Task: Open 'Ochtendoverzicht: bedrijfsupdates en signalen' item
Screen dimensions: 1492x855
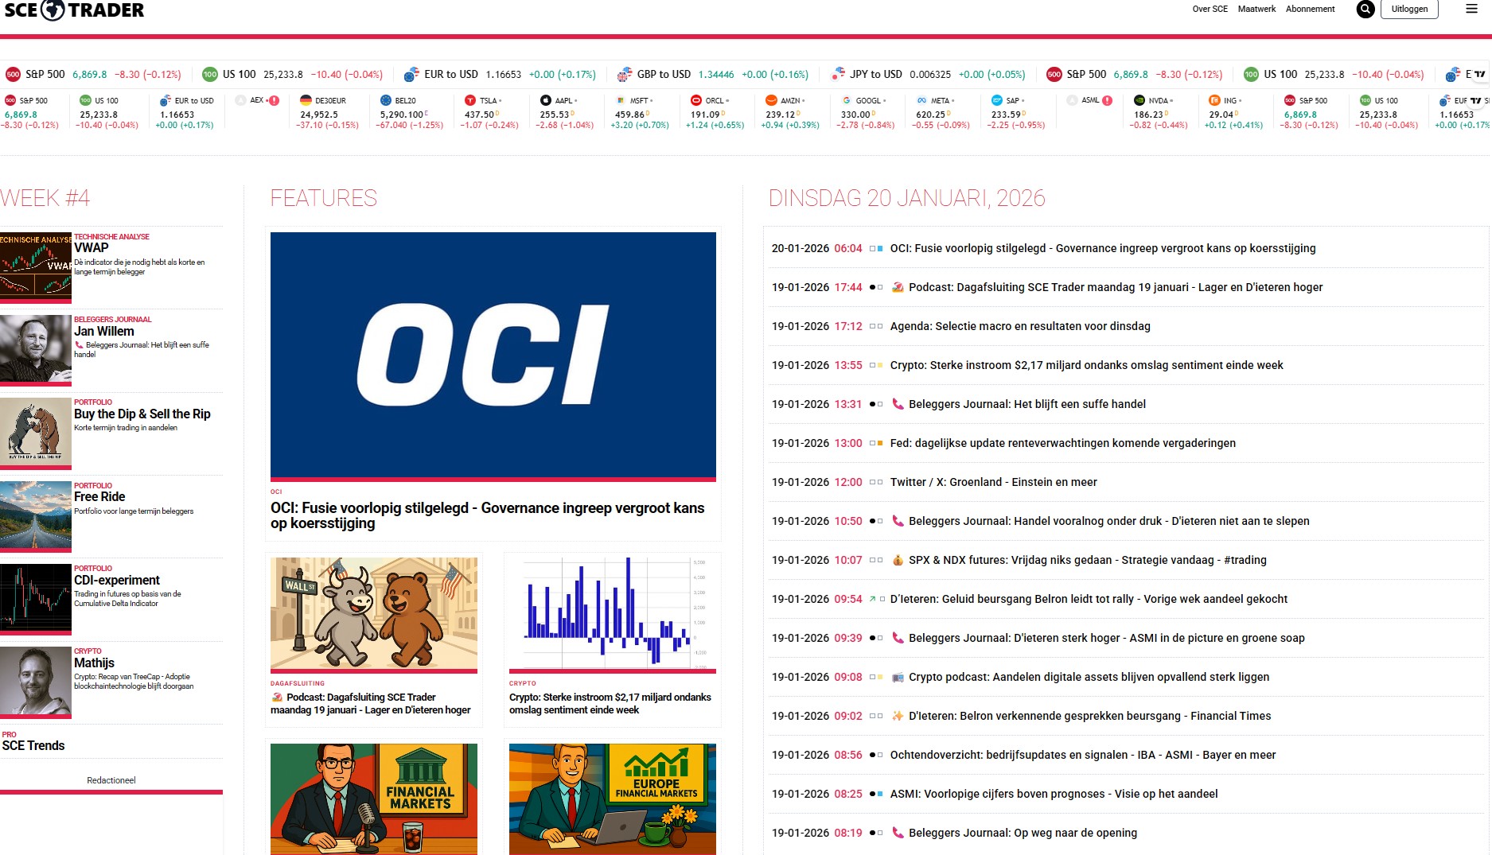Action: (1083, 755)
